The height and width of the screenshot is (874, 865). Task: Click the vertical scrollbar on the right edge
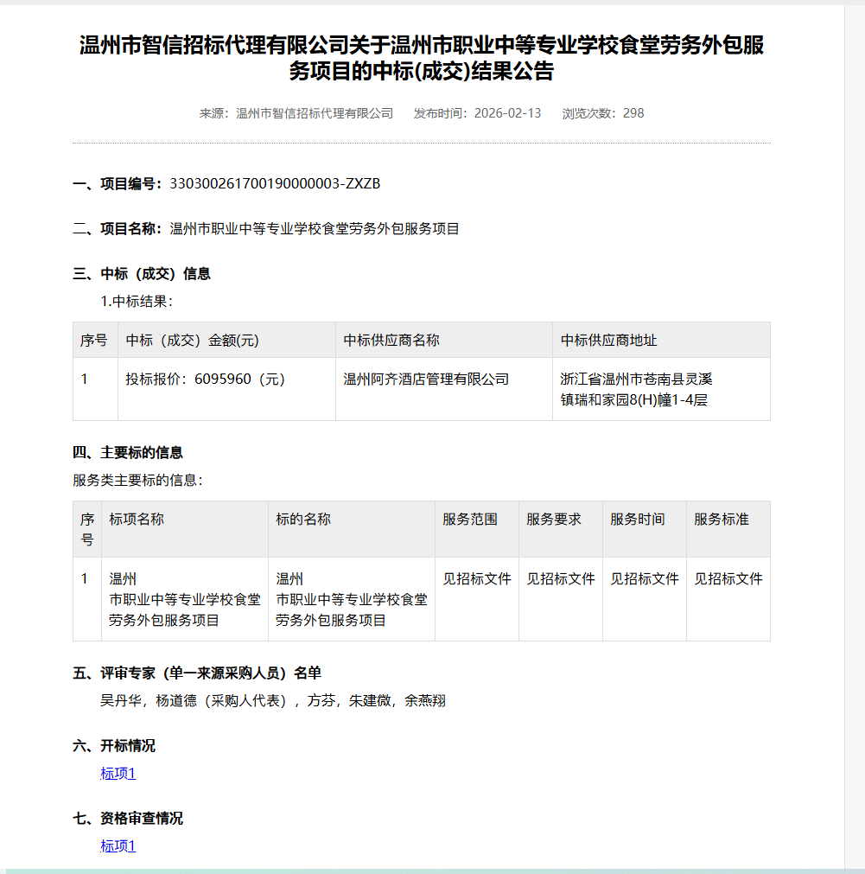(x=854, y=432)
